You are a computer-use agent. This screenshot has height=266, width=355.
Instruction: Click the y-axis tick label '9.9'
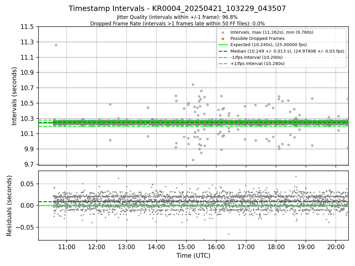tap(29, 149)
